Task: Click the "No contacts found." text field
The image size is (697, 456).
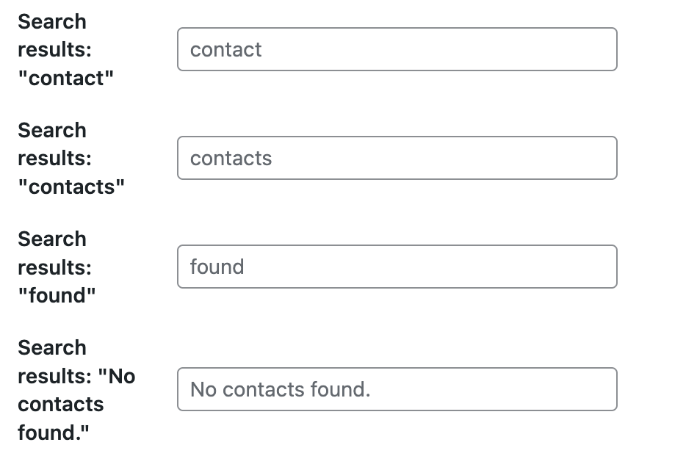Action: pyautogui.click(x=397, y=389)
